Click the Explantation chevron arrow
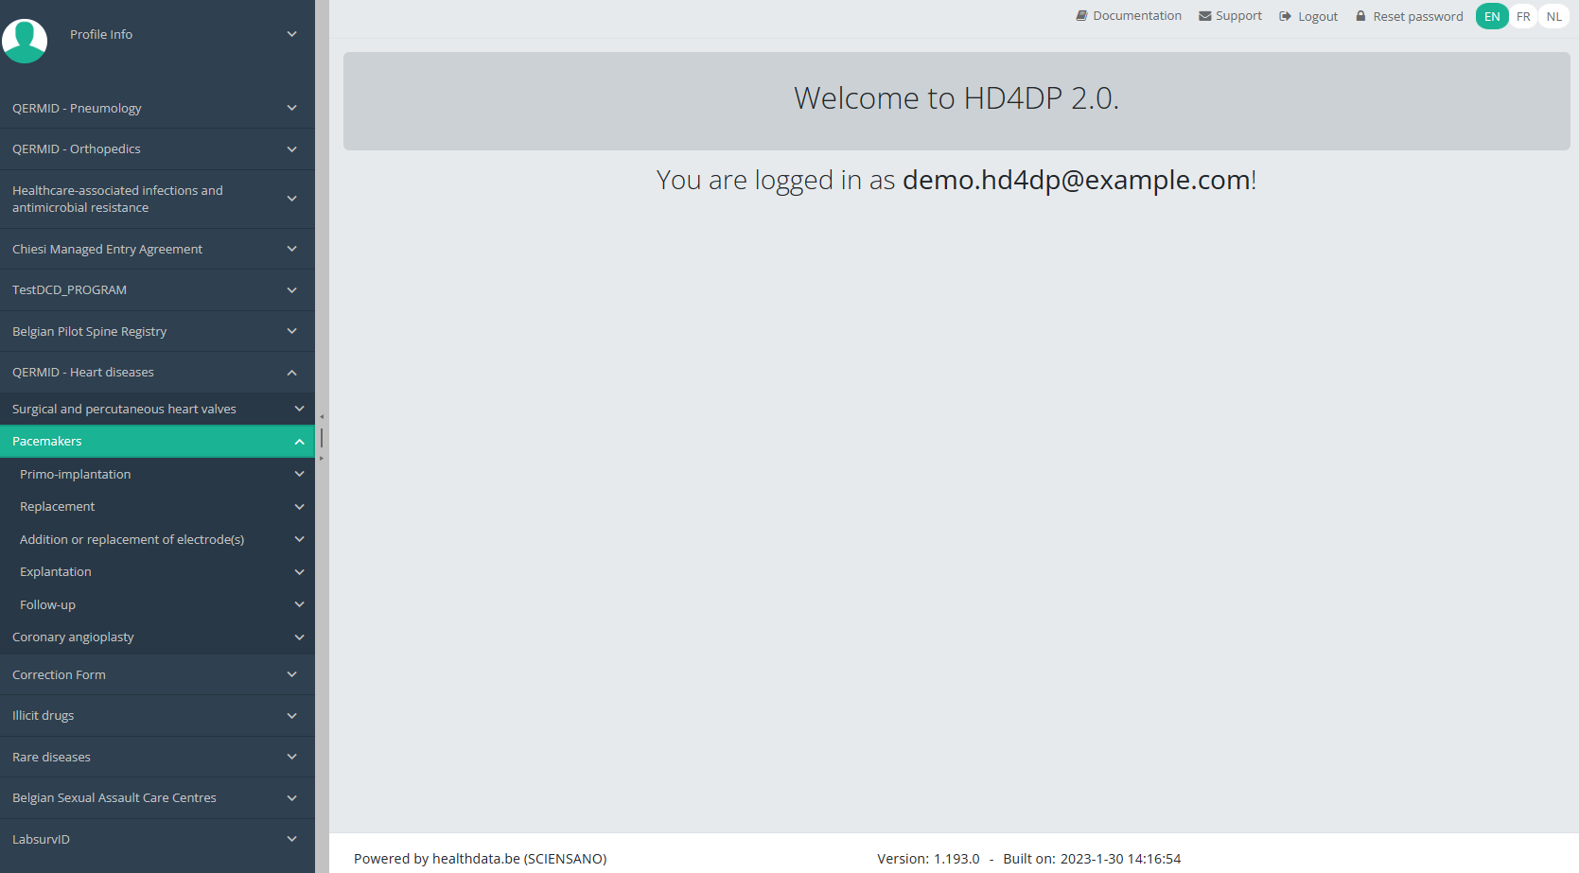1579x873 pixels. click(x=299, y=572)
